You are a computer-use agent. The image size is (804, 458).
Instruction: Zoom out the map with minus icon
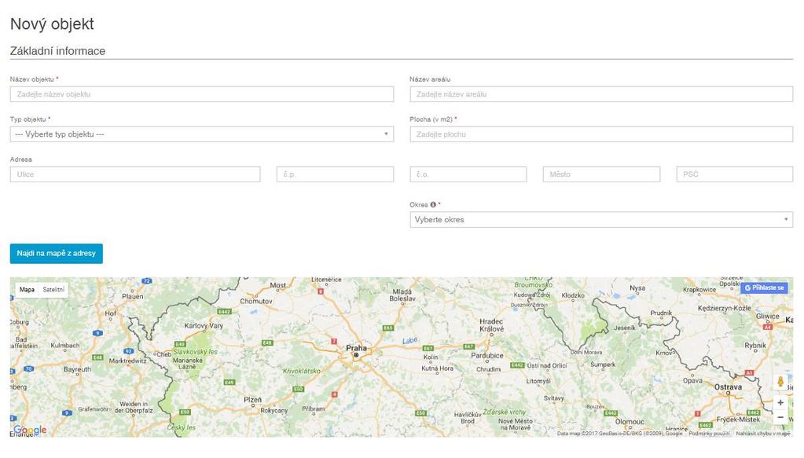pyautogui.click(x=780, y=417)
